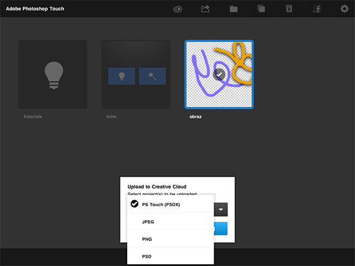Screen dimensions: 355x266
Task: Open the Tutorials lightbulb tile
Action: click(53, 75)
